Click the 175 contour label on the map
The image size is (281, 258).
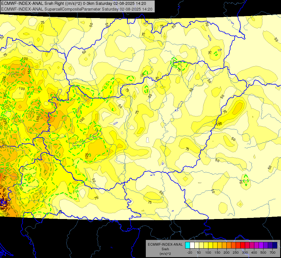point(4,178)
